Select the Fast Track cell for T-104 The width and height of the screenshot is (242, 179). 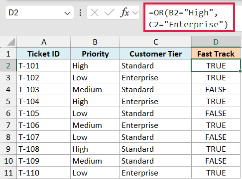point(216,101)
